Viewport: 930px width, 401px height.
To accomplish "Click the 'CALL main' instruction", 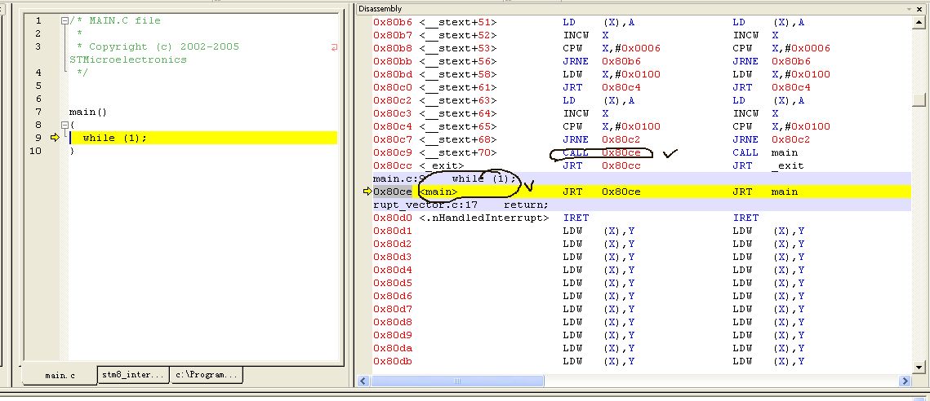I will pyautogui.click(x=765, y=152).
